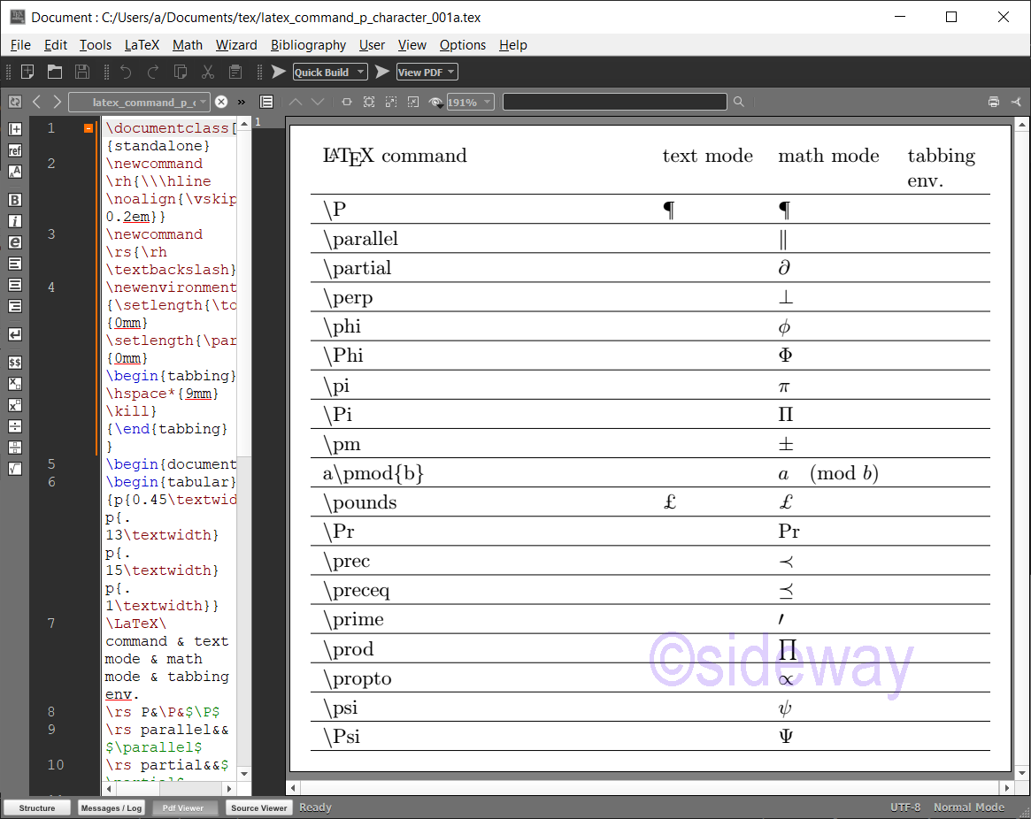
Task: Insert math mode $$ delimiters
Action: pyautogui.click(x=15, y=363)
